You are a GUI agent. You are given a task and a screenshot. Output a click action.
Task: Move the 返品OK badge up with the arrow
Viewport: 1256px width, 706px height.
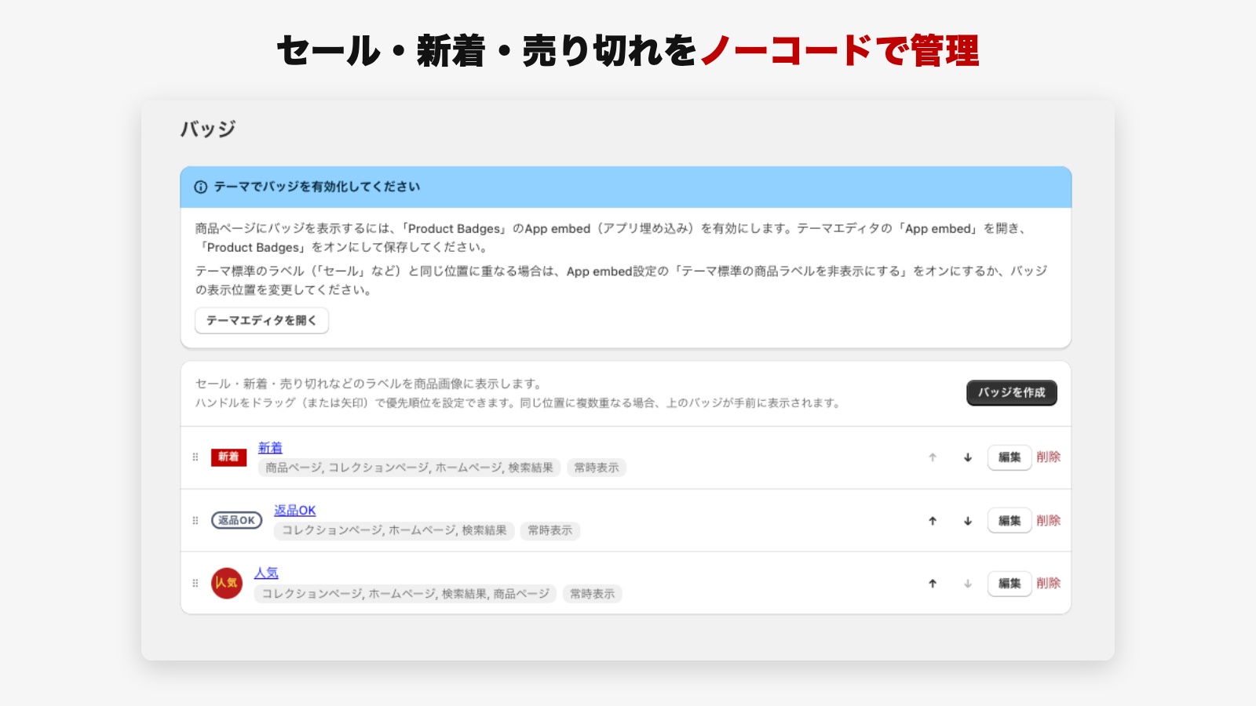[x=933, y=521]
